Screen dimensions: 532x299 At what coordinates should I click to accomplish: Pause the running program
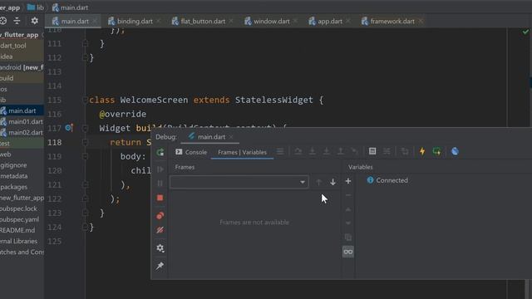pos(160,184)
